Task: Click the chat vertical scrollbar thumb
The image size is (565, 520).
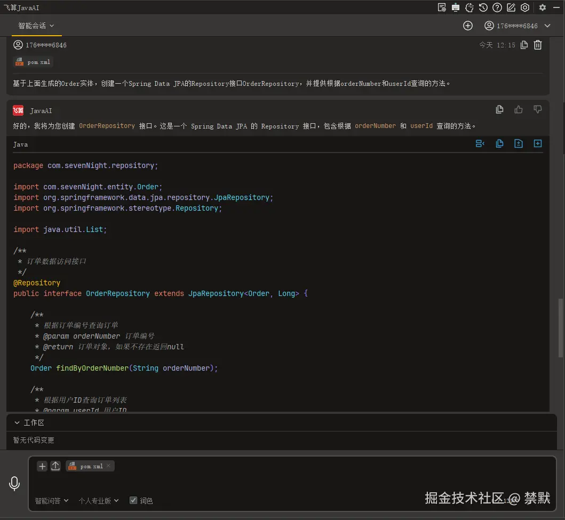Action: coord(561,327)
